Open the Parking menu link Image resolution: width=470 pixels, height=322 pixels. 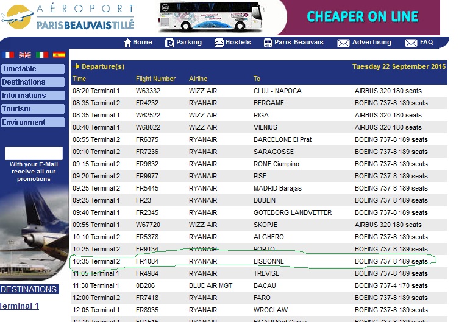coord(189,42)
